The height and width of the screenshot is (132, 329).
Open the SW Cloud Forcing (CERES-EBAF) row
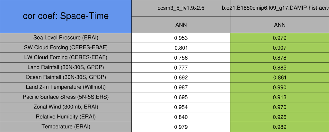[x=66, y=48]
